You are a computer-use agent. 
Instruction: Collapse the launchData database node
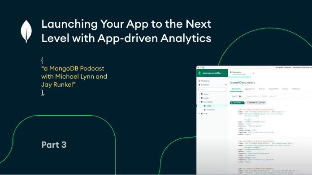[199, 102]
